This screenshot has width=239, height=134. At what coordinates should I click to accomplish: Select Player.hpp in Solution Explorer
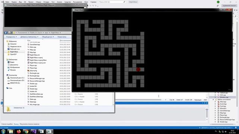click(223, 115)
